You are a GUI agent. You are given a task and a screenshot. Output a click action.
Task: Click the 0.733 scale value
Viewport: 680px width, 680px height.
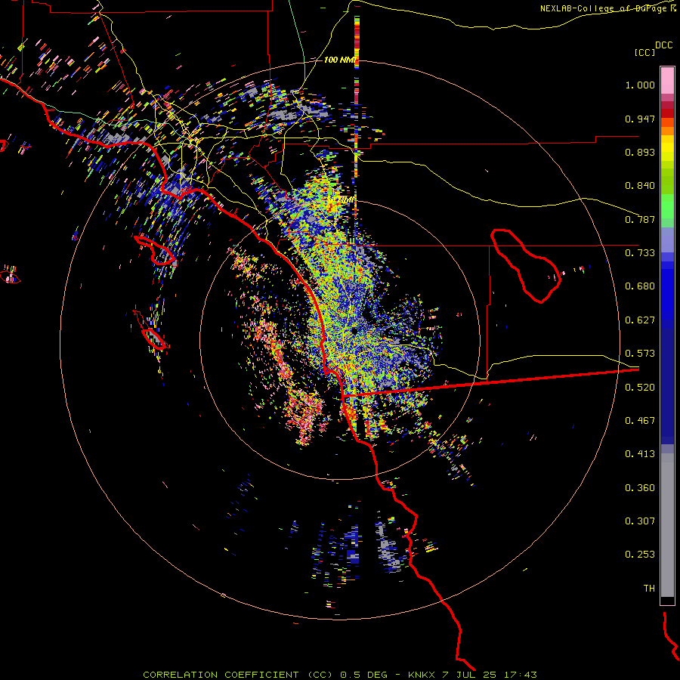[x=640, y=253]
